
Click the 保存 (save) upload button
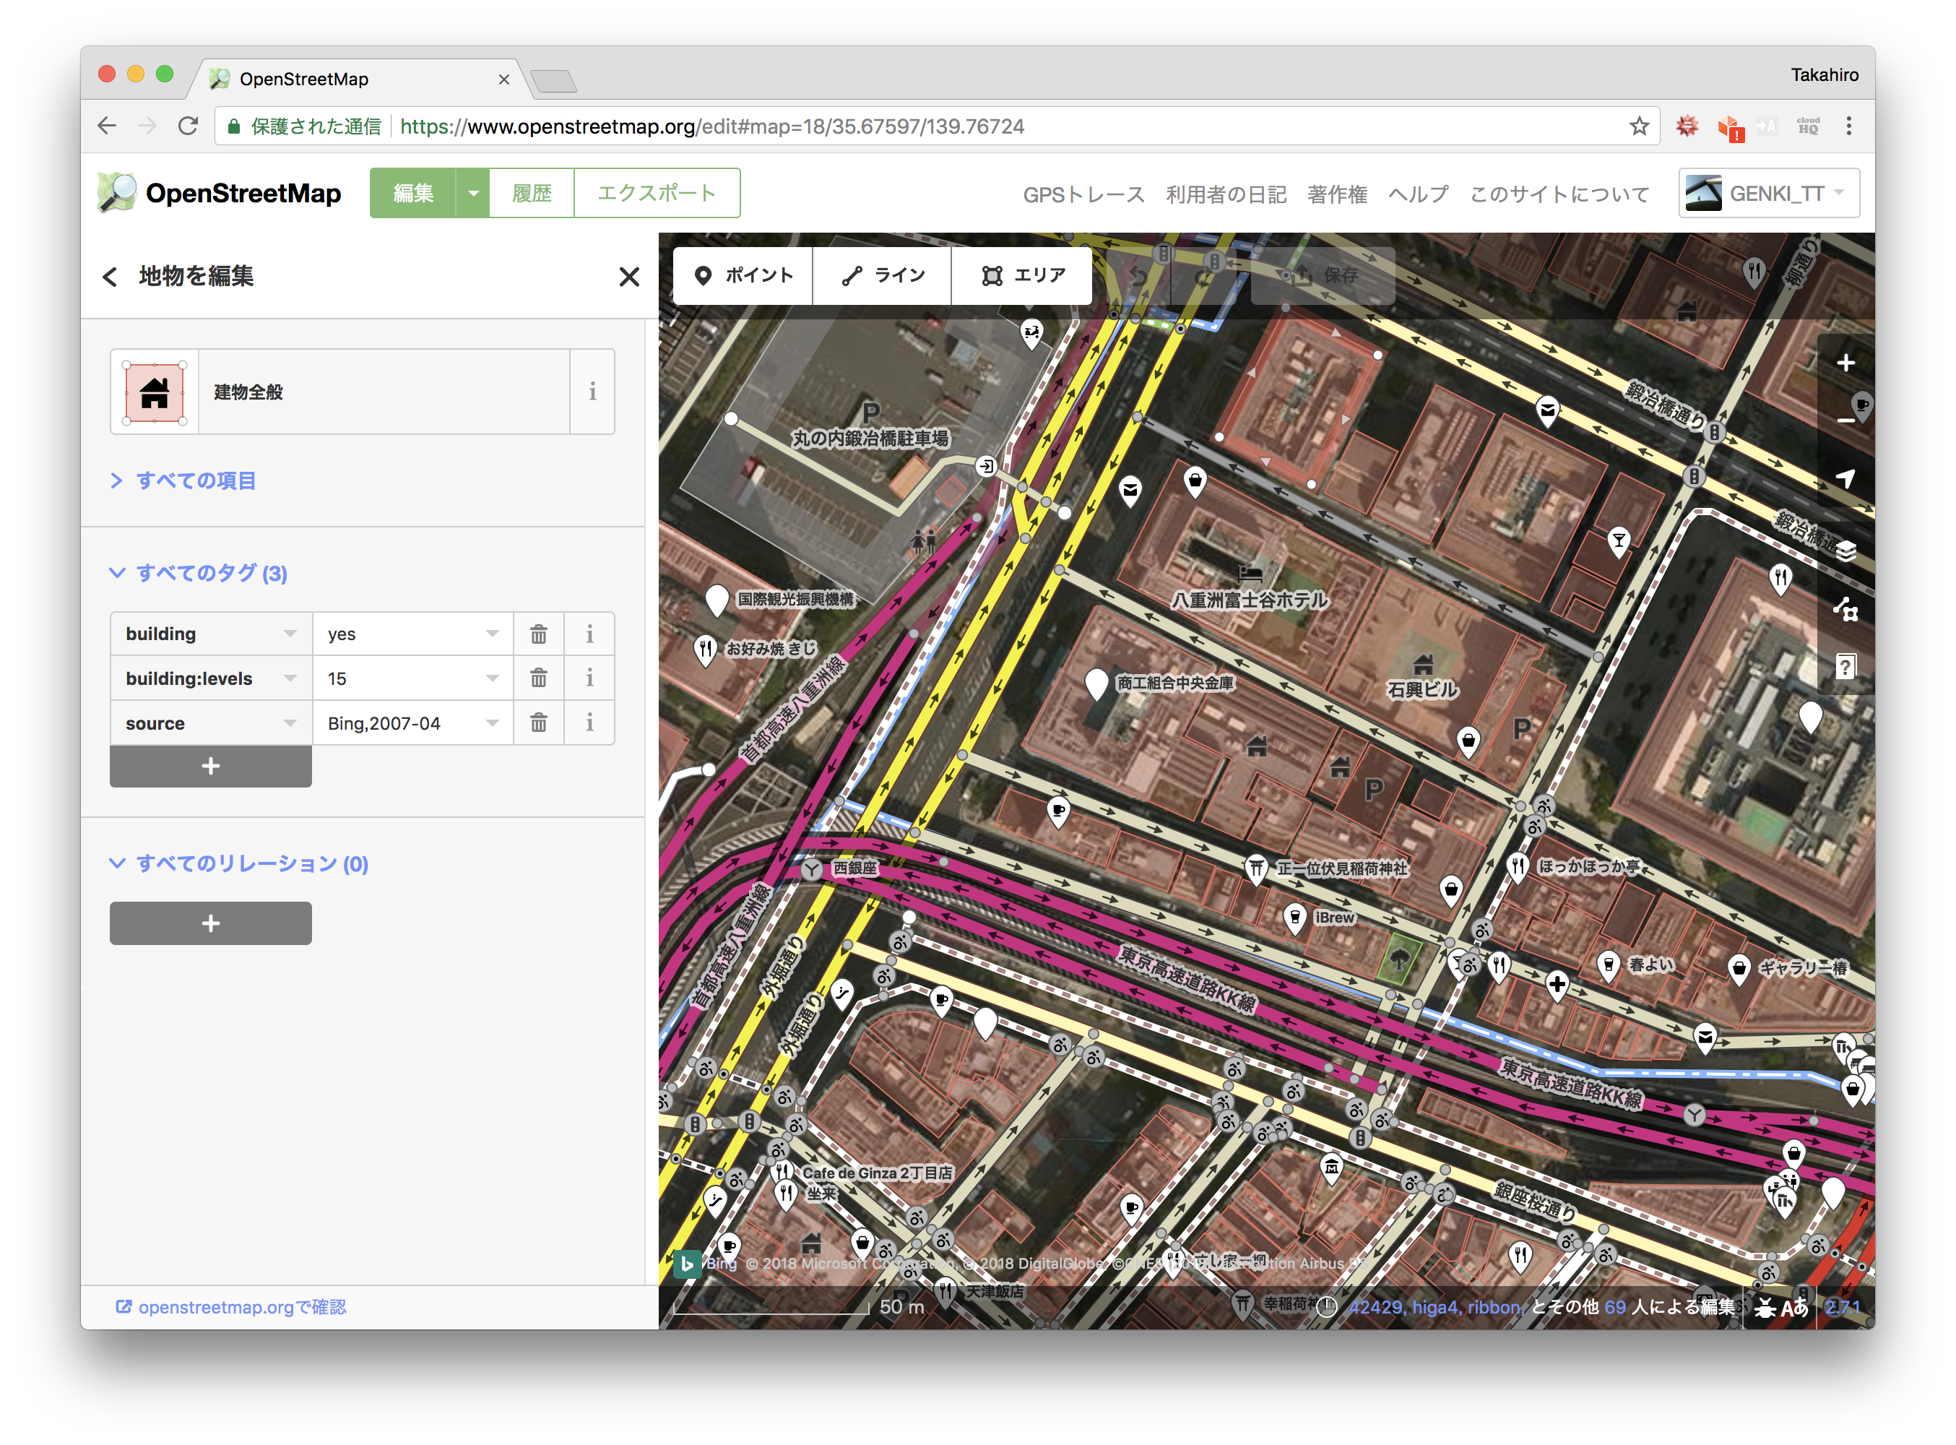pos(1323,275)
